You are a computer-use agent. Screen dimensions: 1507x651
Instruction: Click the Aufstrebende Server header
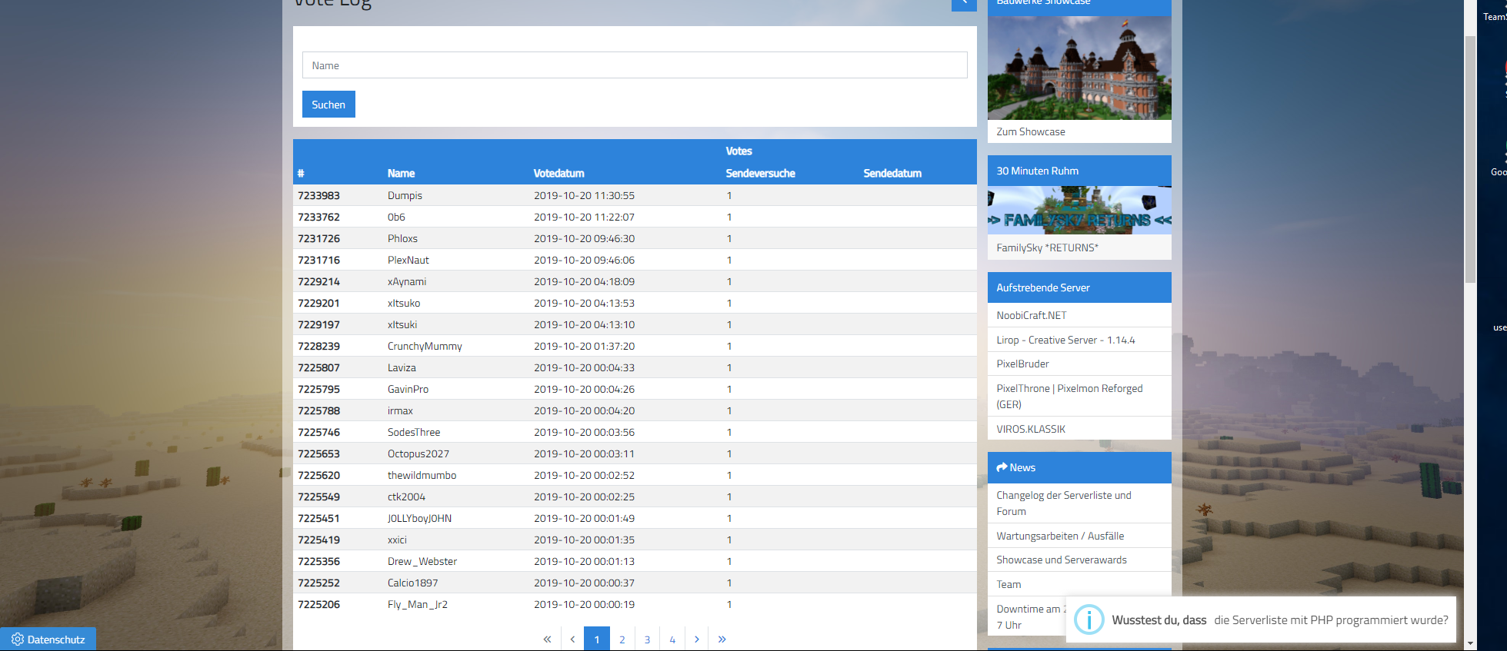1079,287
